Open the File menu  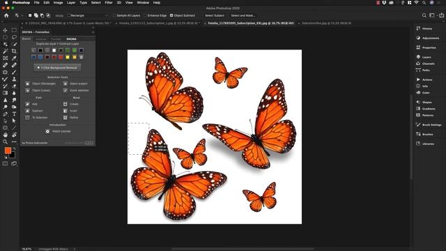pyautogui.click(x=37, y=3)
